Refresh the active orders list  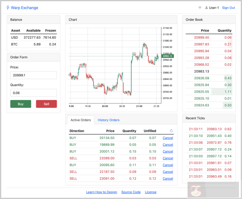point(172,131)
